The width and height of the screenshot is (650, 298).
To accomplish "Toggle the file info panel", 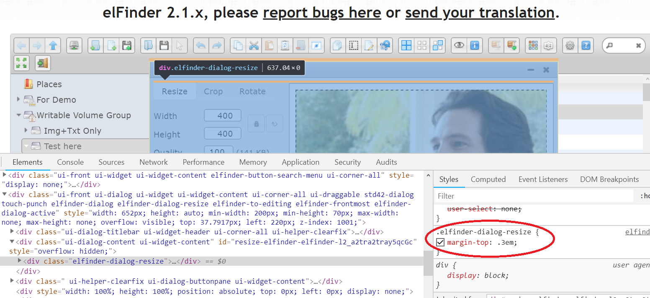I will [475, 45].
